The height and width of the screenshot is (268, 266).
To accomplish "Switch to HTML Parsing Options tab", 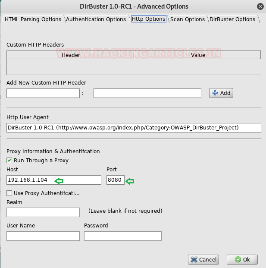I will [x=33, y=19].
